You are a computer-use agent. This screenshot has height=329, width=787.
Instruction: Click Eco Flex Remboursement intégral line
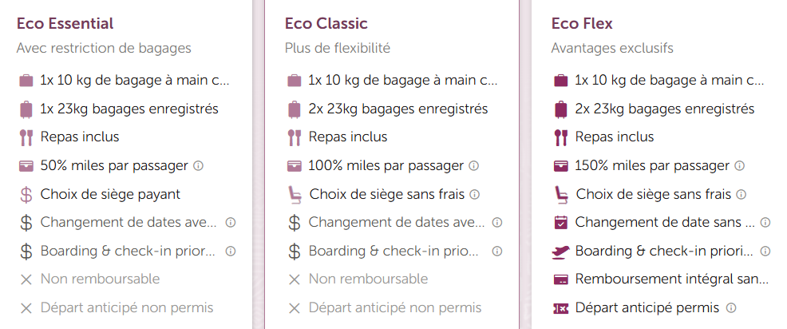[671, 279]
